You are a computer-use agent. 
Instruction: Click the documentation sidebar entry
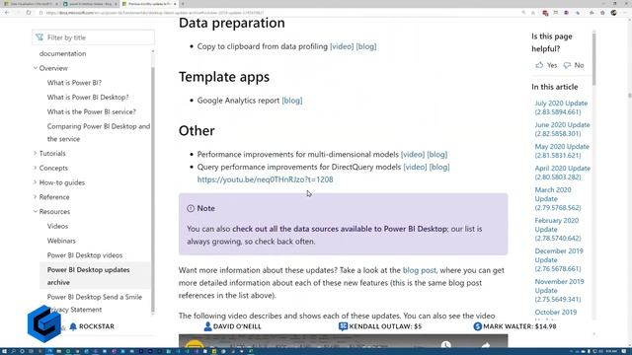(62, 53)
